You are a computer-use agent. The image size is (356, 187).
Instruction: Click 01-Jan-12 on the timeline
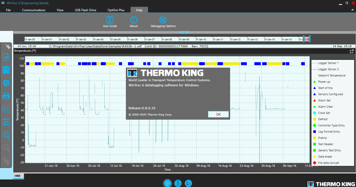pyautogui.click(x=235, y=40)
